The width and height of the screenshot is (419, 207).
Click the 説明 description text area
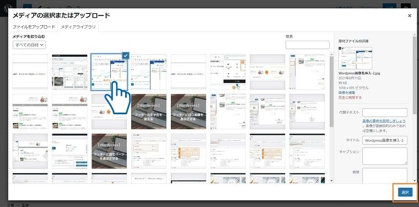385,176
